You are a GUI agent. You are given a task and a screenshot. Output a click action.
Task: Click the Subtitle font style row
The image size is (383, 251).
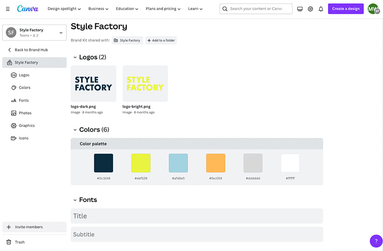pos(197,235)
